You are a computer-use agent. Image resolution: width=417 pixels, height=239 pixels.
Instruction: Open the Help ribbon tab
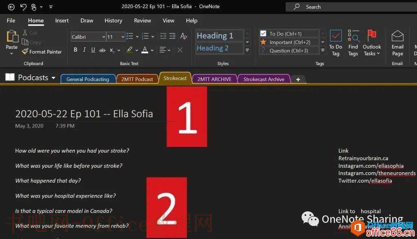click(x=191, y=20)
